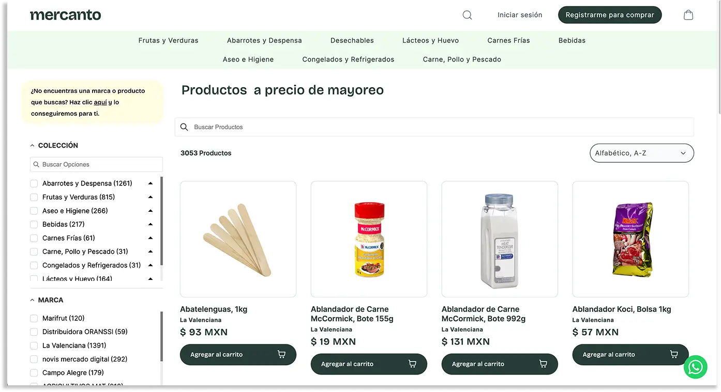Check Marifrut (120) brand filter

click(x=34, y=318)
